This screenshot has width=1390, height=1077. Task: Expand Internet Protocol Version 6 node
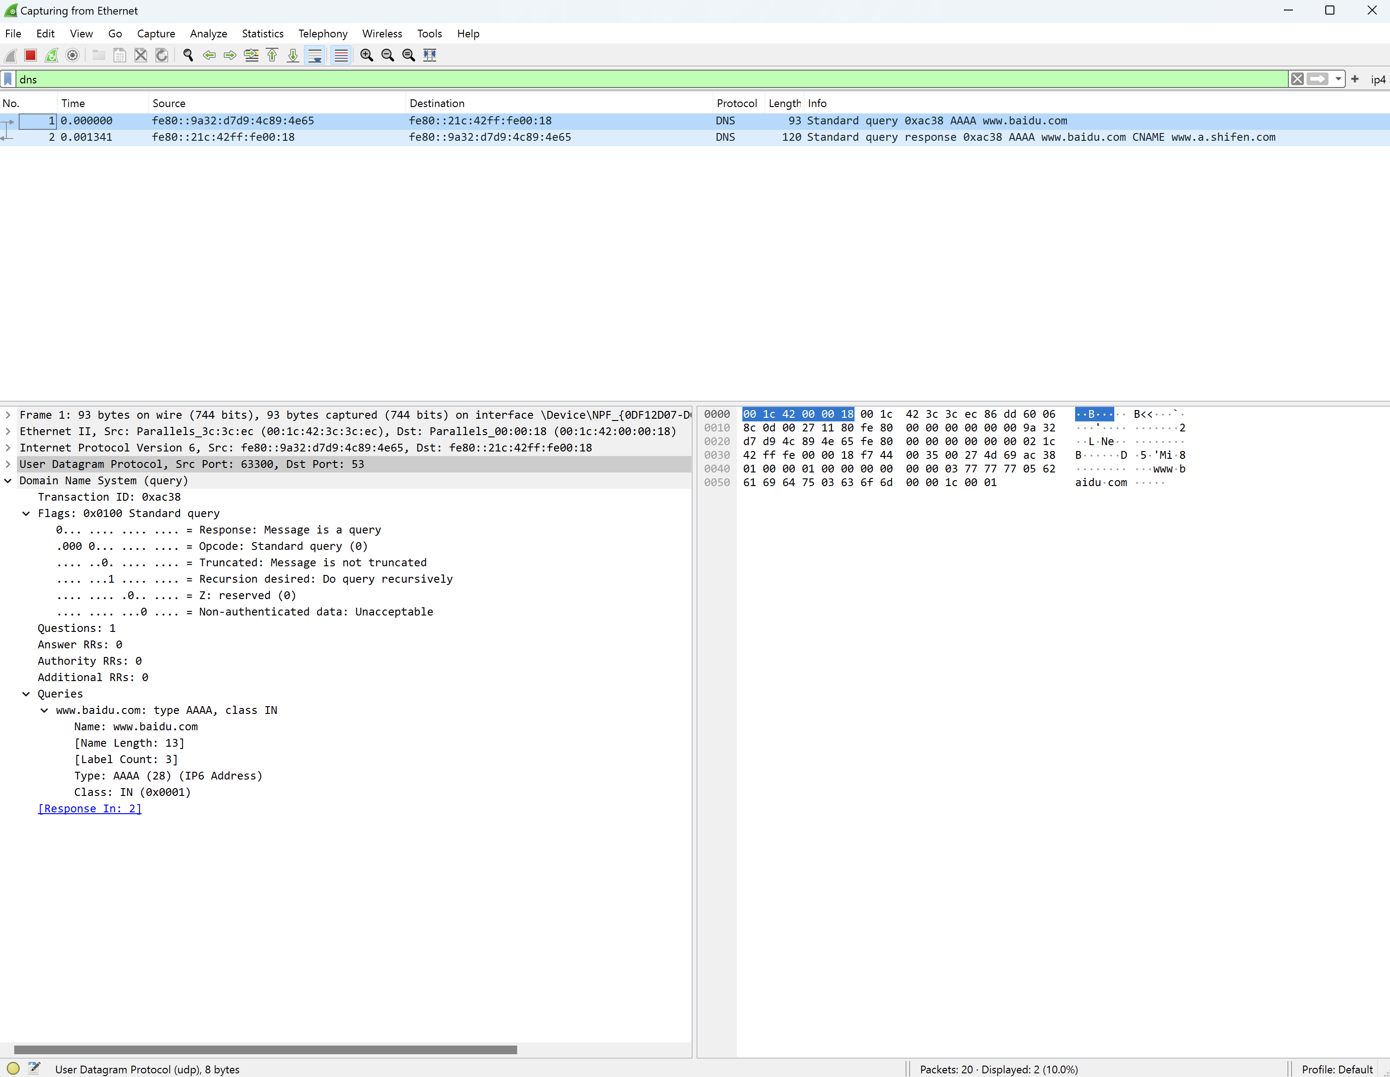[x=8, y=448]
